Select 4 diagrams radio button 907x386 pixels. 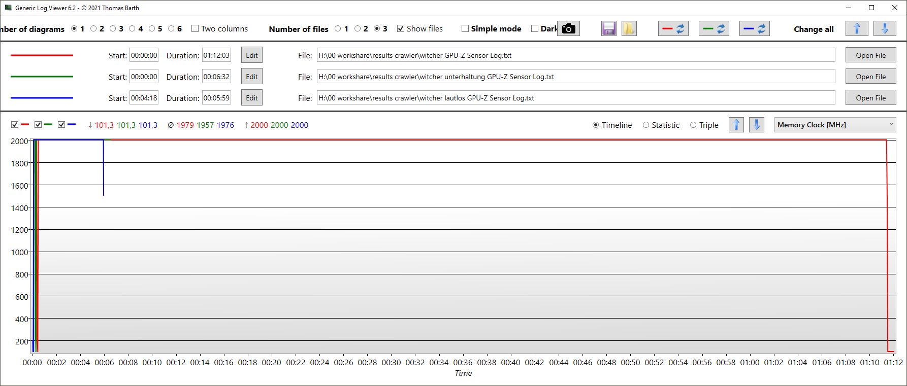pyautogui.click(x=132, y=29)
